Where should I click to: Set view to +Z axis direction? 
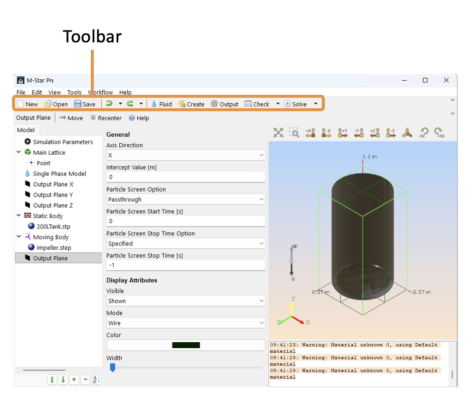click(x=374, y=132)
